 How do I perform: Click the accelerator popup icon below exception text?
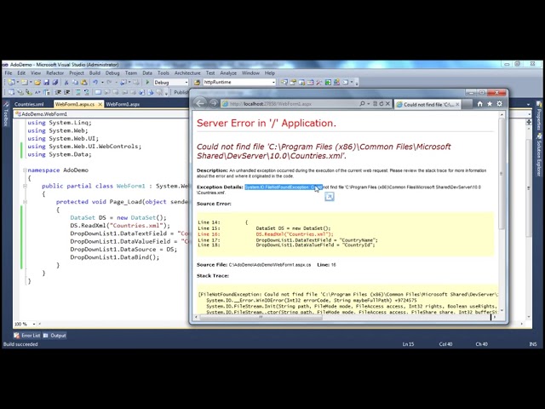click(330, 197)
